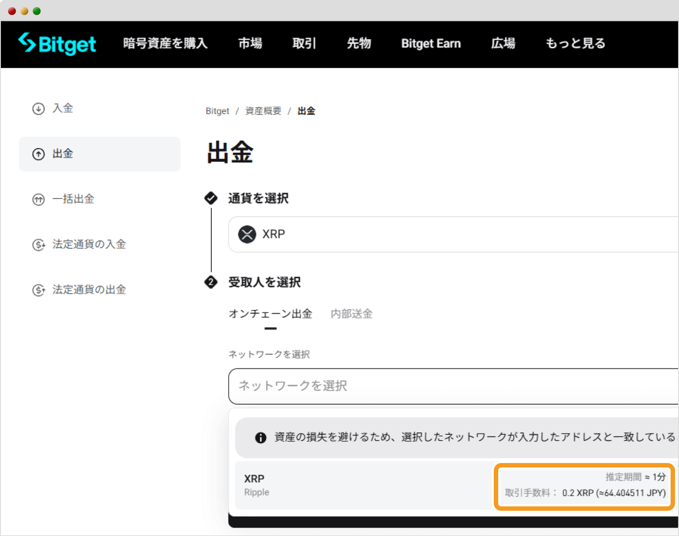Click the step 2 numbered badge
The width and height of the screenshot is (679, 536).
pos(211,282)
